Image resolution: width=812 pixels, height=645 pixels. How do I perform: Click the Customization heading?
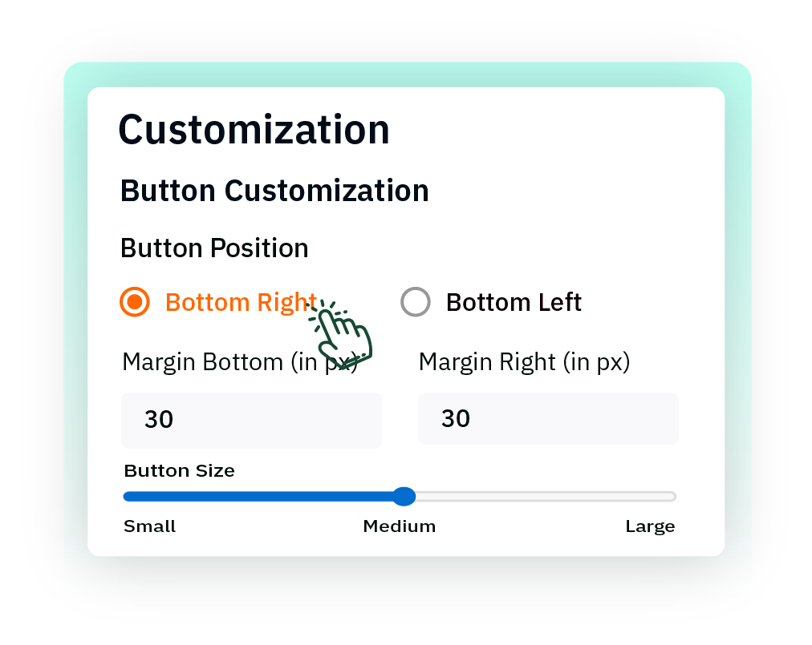point(254,129)
